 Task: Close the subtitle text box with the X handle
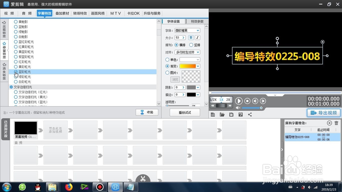click(323, 42)
